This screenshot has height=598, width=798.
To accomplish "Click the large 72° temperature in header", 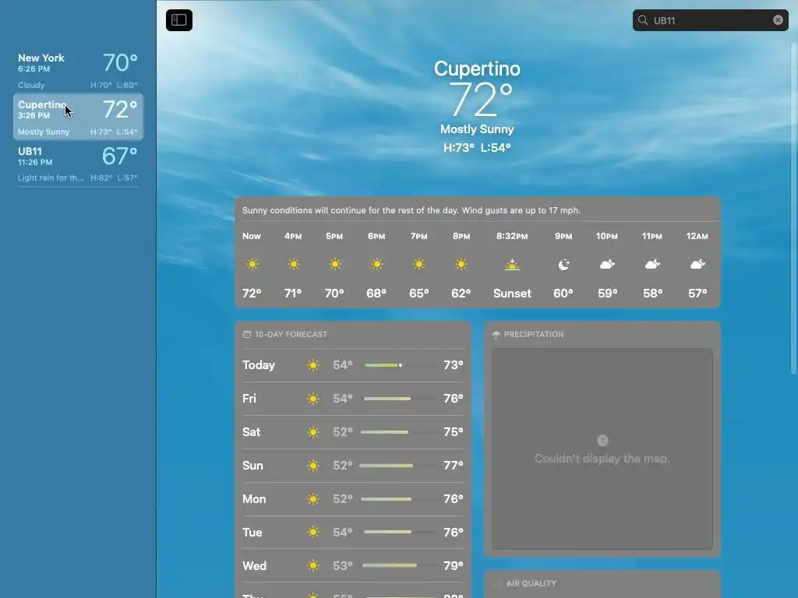I will (480, 100).
